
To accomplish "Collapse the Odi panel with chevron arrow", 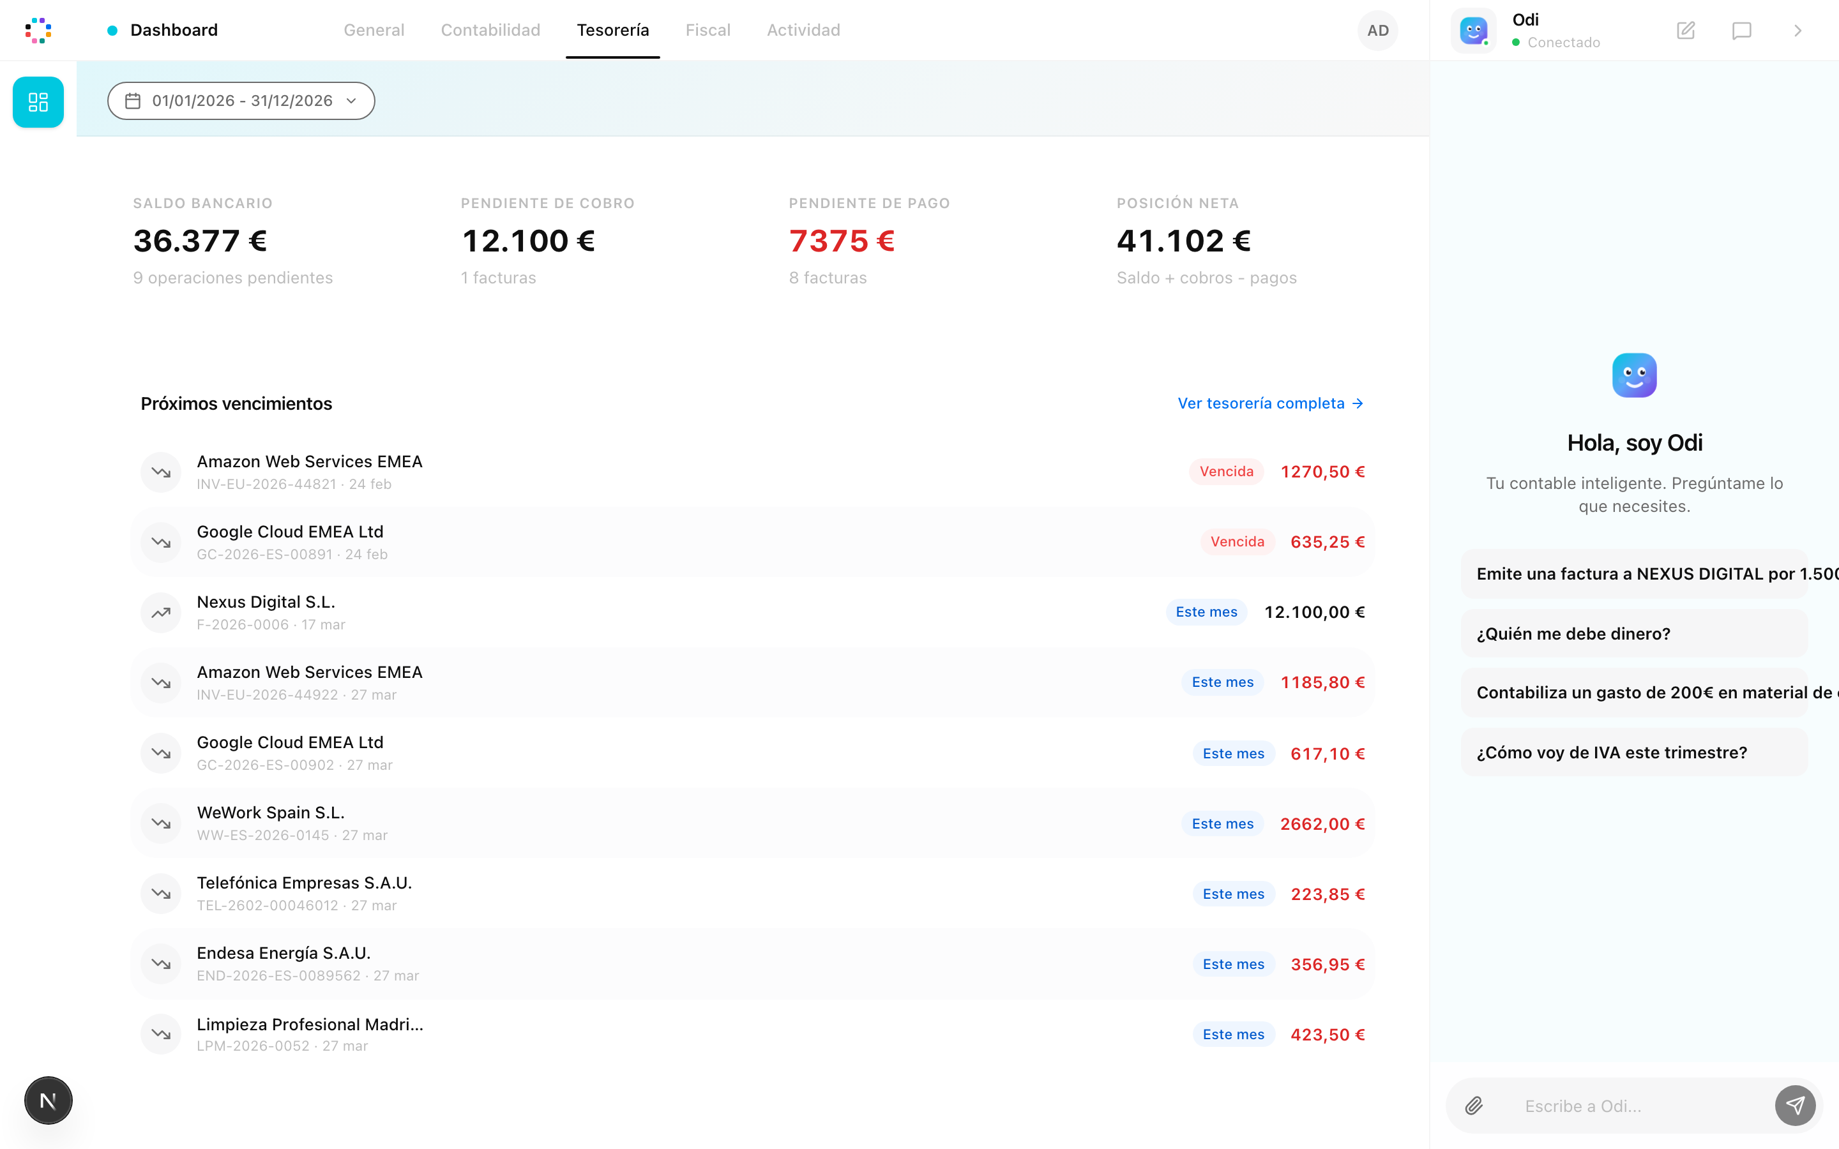I will (x=1797, y=31).
